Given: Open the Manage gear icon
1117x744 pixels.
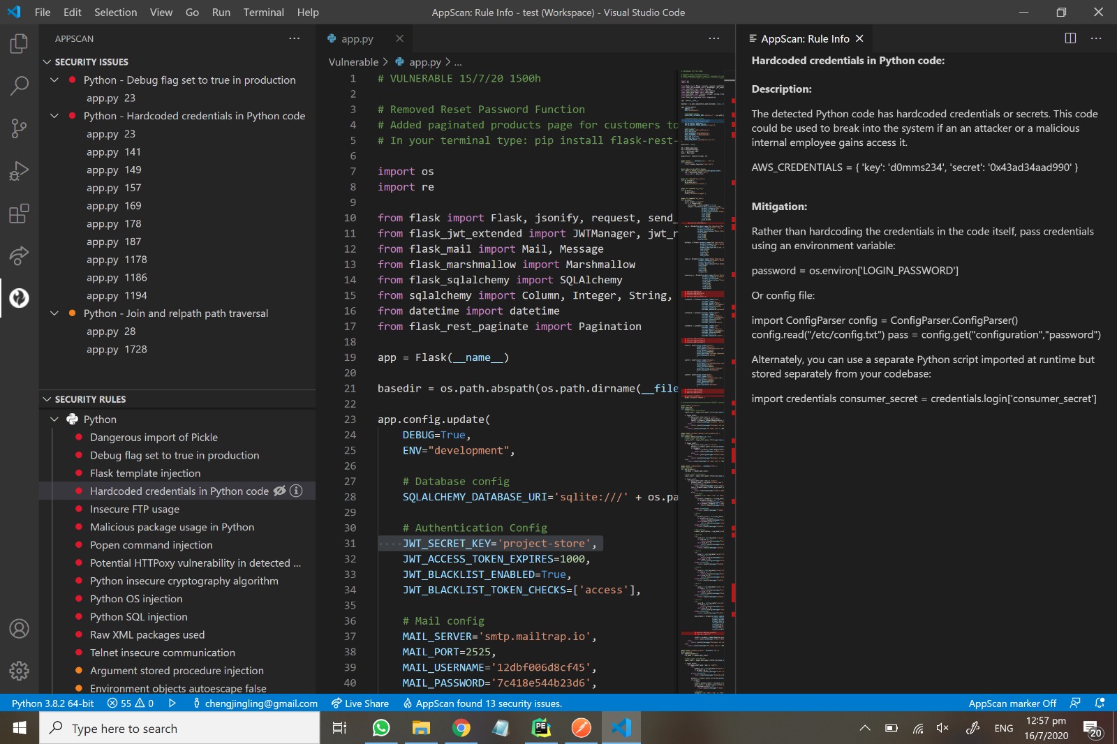Looking at the screenshot, I should pos(19,671).
